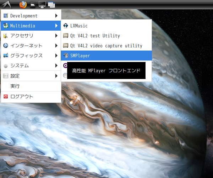This screenshot has height=178, width=213.
Task: Click the アクセサリ scissors icon
Action: [x=6, y=36]
